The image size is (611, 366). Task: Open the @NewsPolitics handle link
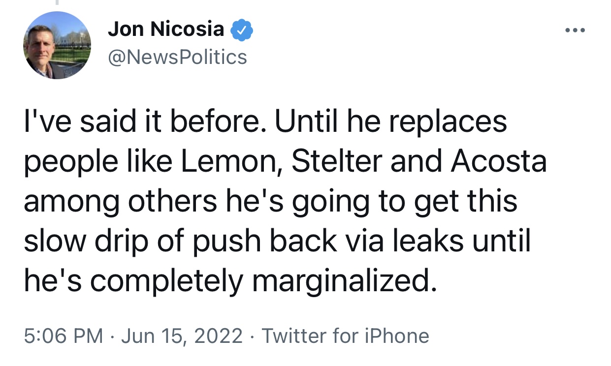click(x=177, y=57)
